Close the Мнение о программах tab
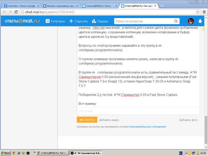This screenshot has width=208, height=156. [x=77, y=6]
